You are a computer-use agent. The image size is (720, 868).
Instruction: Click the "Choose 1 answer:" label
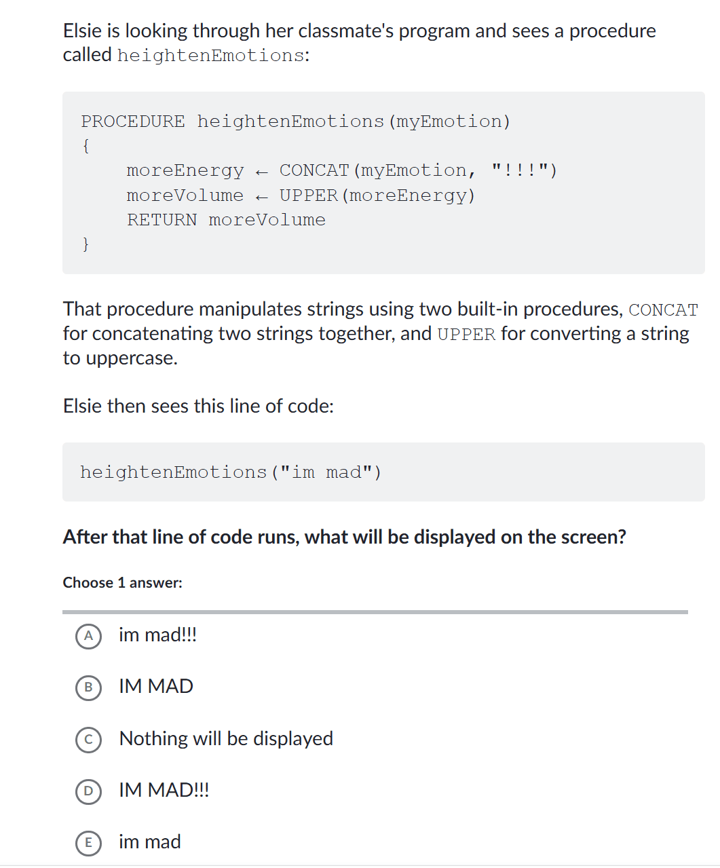(x=122, y=583)
